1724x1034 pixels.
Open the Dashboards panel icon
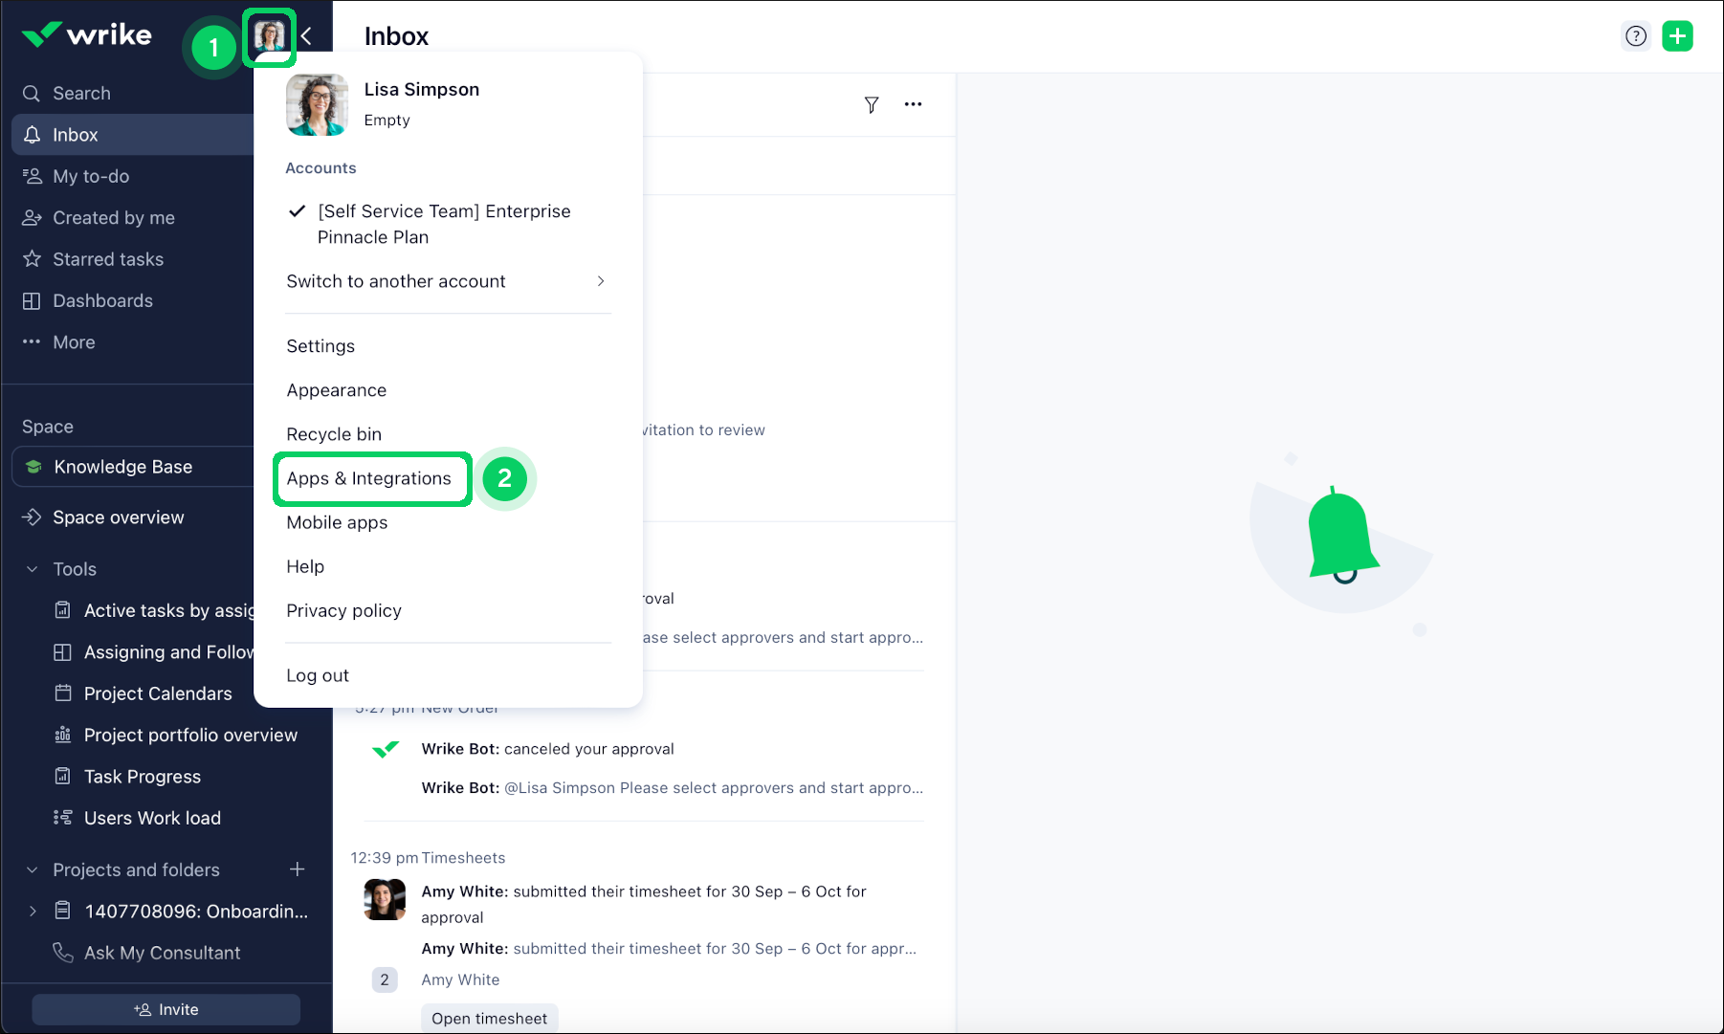(32, 300)
